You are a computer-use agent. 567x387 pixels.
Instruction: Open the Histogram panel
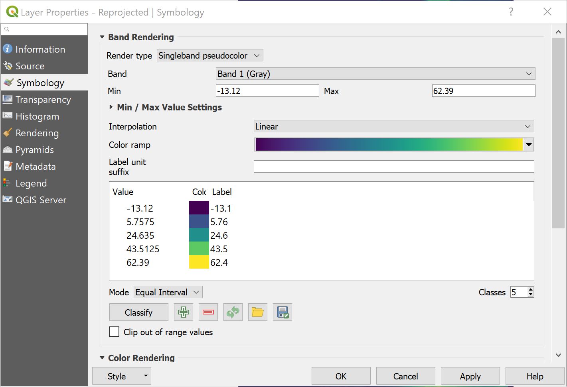pyautogui.click(x=37, y=116)
